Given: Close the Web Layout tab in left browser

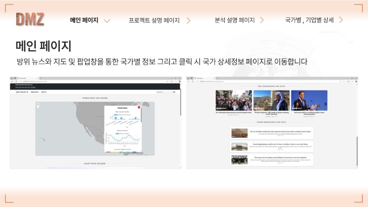Looking at the screenshot, I should pos(38,78).
